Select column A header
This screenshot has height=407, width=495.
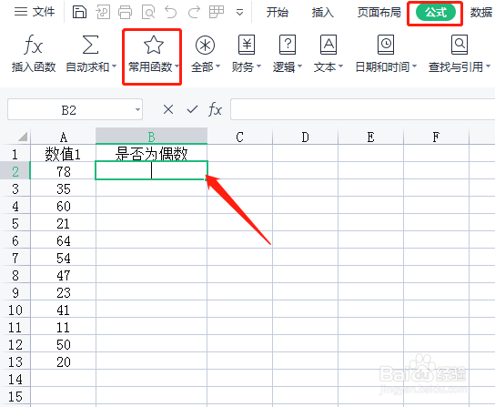coord(63,137)
